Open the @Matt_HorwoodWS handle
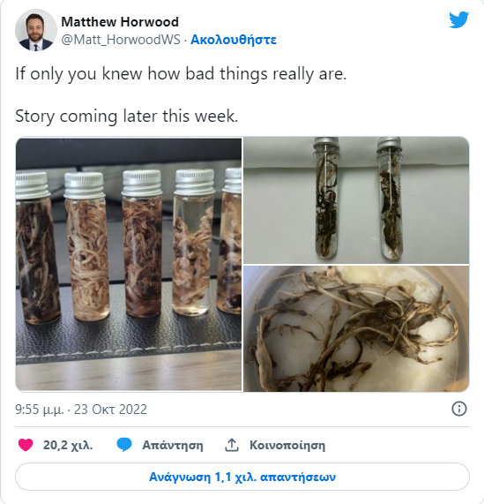The height and width of the screenshot is (504, 484). (x=121, y=40)
